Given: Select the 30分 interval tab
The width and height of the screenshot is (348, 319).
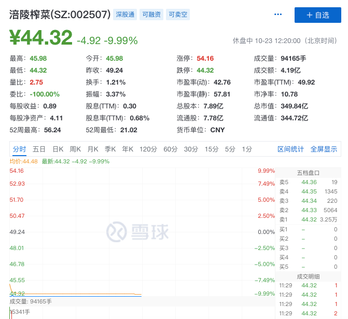Looking at the screenshot, I should [191, 149].
